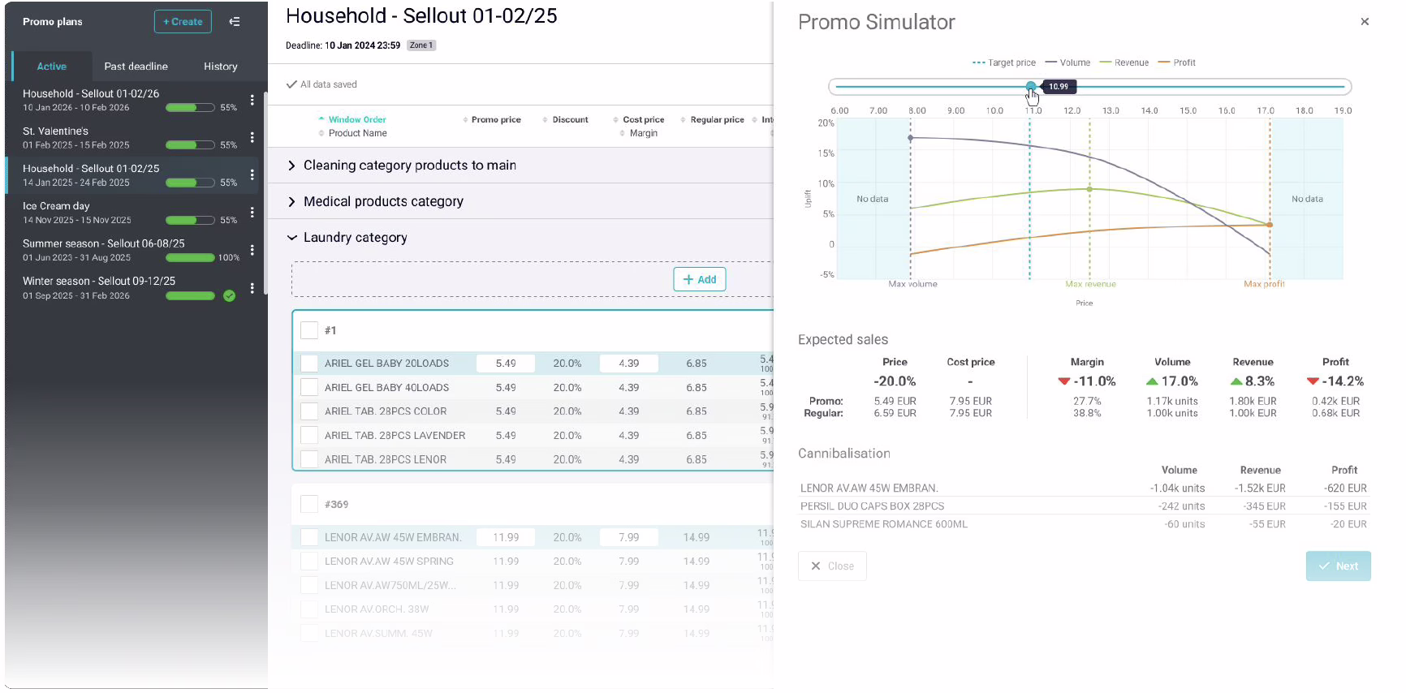Image resolution: width=1406 pixels, height=693 pixels.
Task: Open the History tab
Action: [x=220, y=67]
